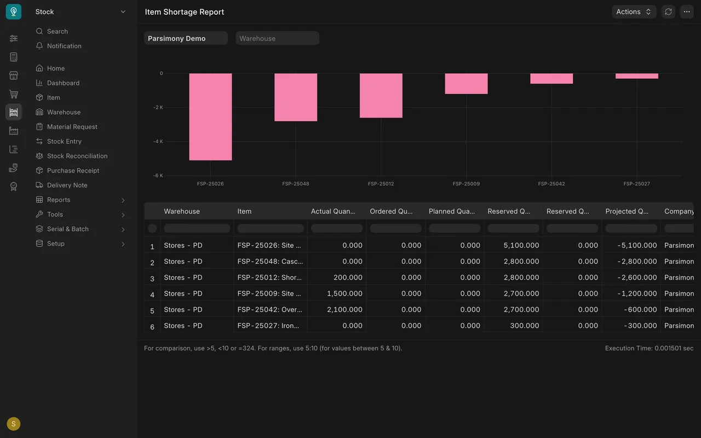Open the three-dots more options menu
The width and height of the screenshot is (701, 438).
[687, 11]
